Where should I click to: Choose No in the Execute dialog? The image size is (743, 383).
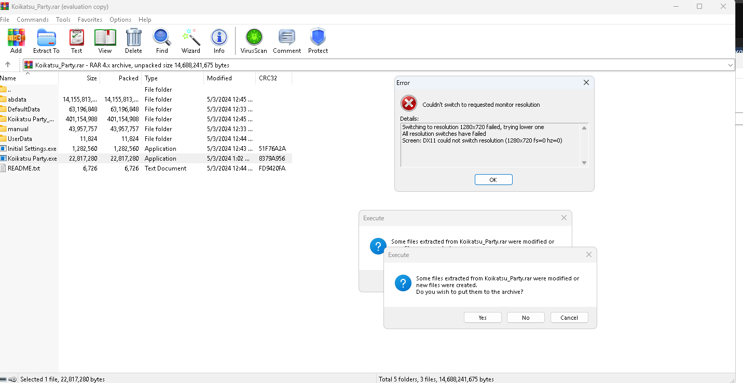526,318
